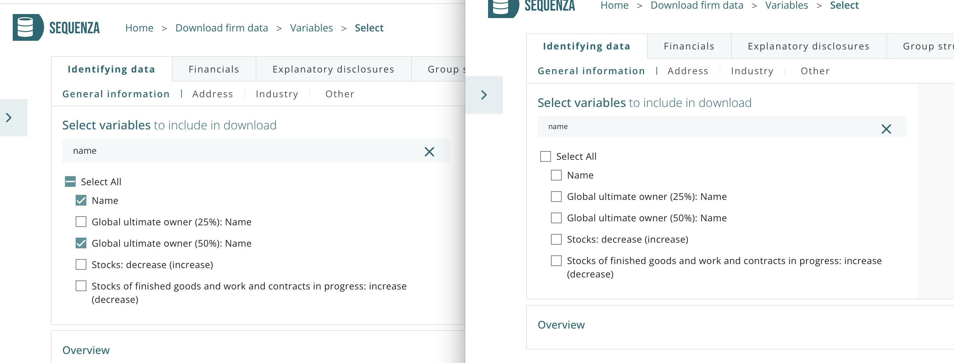Screen dimensions: 954x363
Task: Click the indeterminate Select All checkbox
Action: [x=70, y=181]
